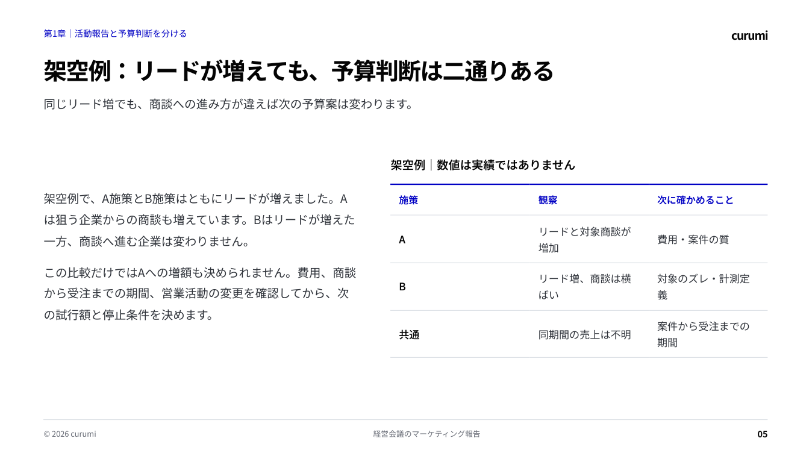Image resolution: width=812 pixels, height=456 pixels.
Task: Click the cell 案件から受注までの期間
Action: [704, 334]
